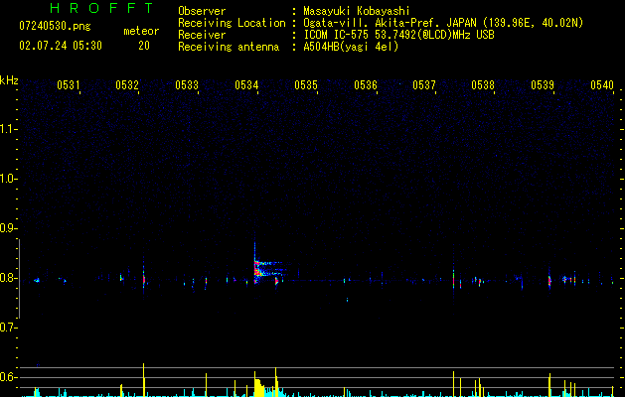The image size is (625, 397).
Task: Click the Observer field label
Action: [x=202, y=11]
